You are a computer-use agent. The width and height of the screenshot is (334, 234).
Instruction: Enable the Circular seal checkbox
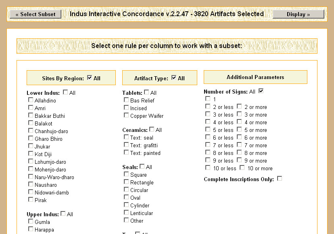click(x=126, y=189)
